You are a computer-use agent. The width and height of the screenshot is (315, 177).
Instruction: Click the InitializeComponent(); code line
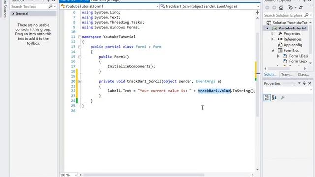(x=131, y=66)
